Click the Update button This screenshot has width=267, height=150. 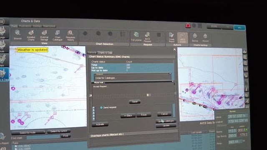(x=166, y=126)
